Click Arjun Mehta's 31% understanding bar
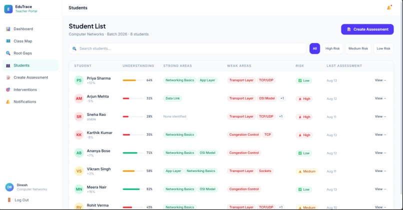 (x=133, y=98)
